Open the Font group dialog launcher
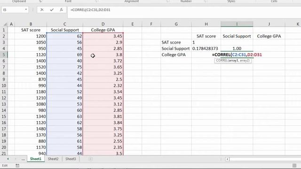Image resolution: width=301 pixels, height=169 pixels. tap(96, 1)
